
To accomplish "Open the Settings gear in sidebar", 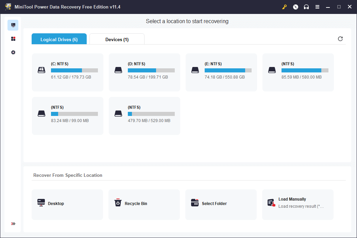I will (x=13, y=52).
